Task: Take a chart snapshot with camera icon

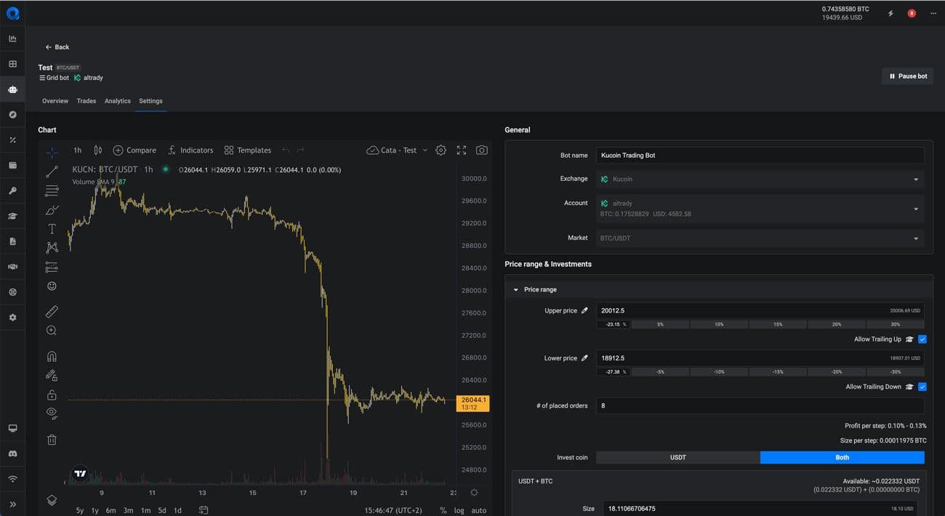Action: (x=482, y=150)
